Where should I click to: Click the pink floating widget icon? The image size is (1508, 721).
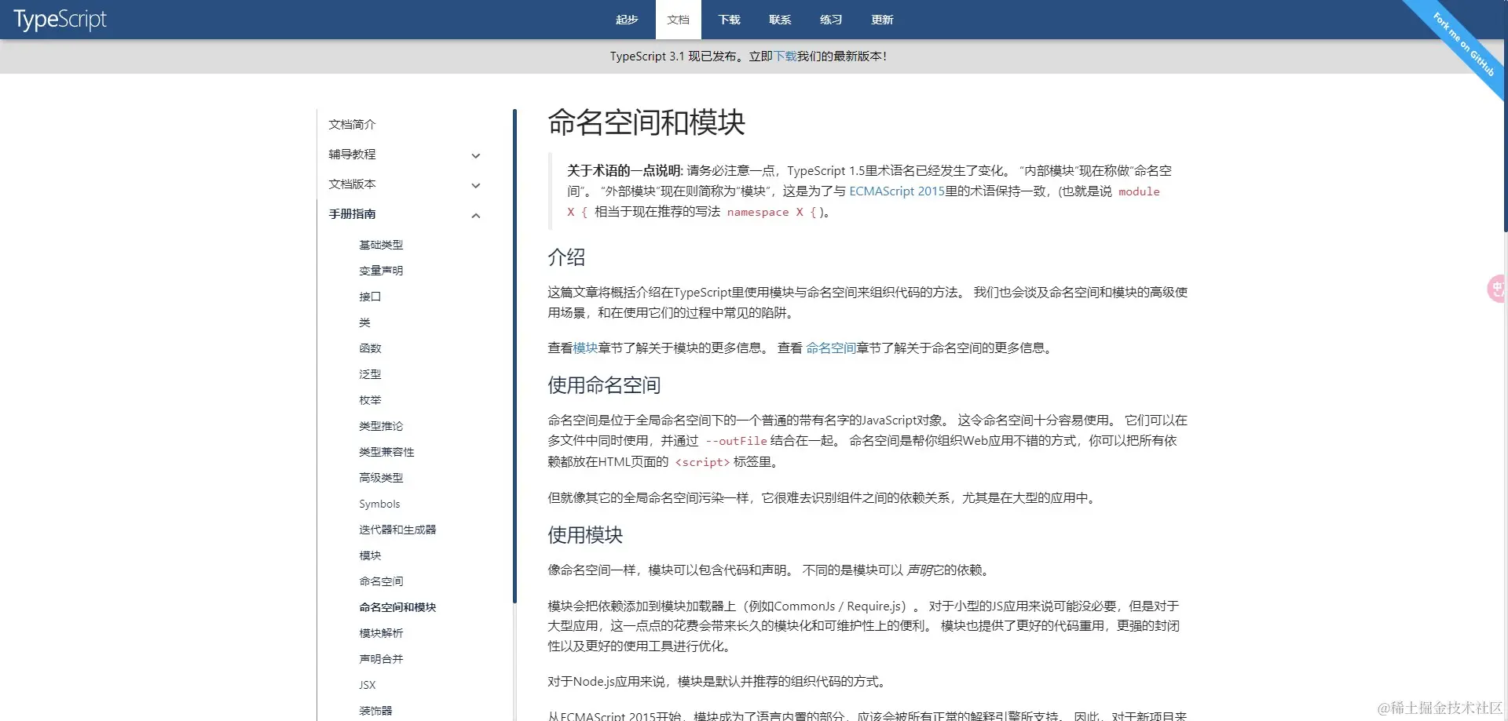point(1497,289)
